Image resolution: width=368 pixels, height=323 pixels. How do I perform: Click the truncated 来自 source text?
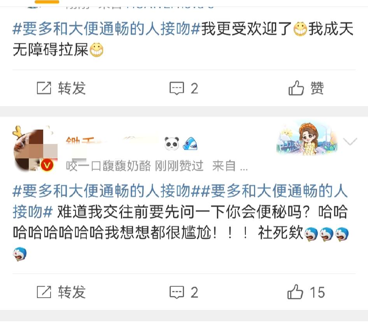[230, 166]
